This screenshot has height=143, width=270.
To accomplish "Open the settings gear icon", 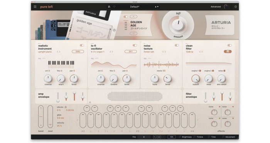I will tap(236, 7).
